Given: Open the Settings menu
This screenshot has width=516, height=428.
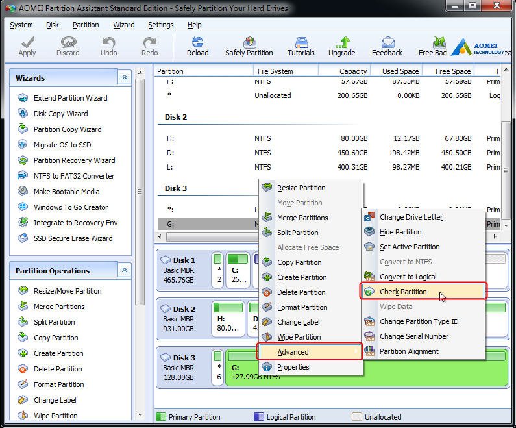Looking at the screenshot, I should (x=160, y=25).
